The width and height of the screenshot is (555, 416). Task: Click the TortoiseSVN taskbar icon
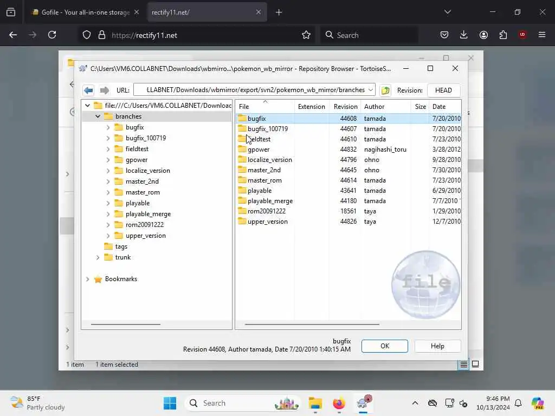coord(364,403)
